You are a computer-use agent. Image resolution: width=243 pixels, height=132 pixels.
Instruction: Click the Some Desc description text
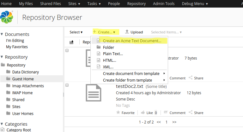[x=125, y=99]
